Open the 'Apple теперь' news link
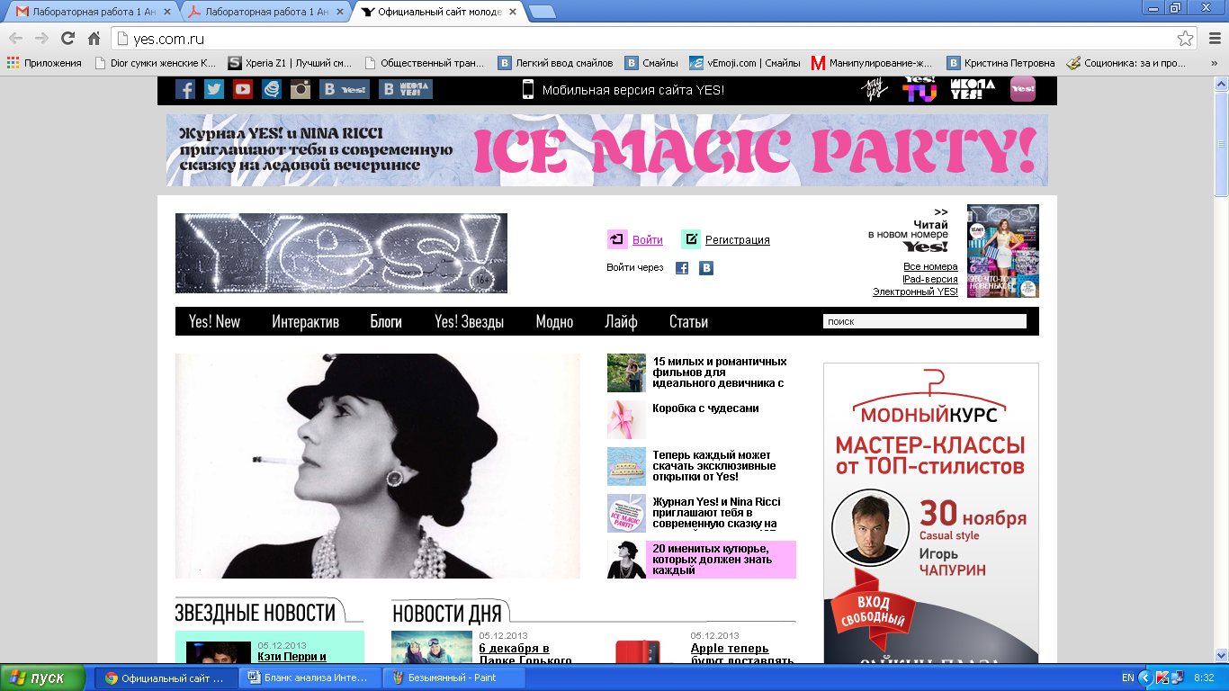 (730, 649)
